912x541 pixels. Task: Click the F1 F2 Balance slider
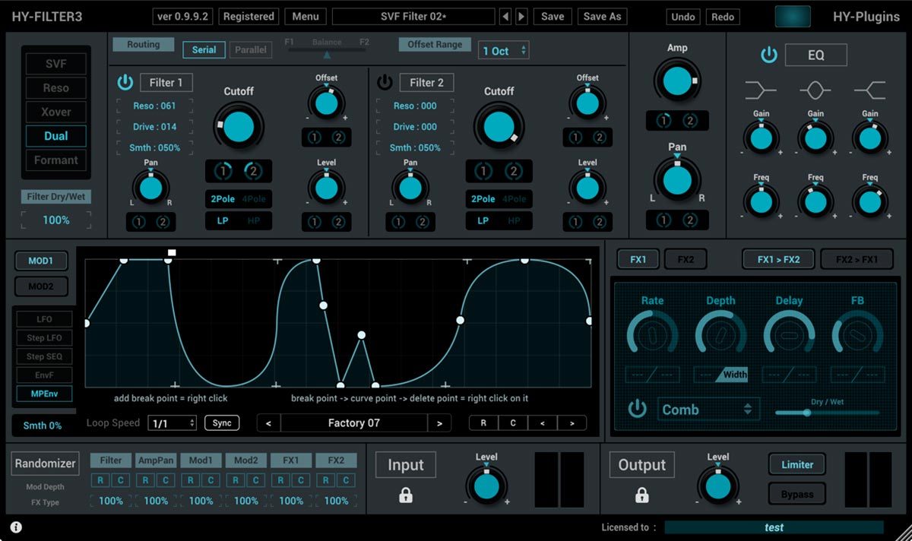click(x=327, y=53)
